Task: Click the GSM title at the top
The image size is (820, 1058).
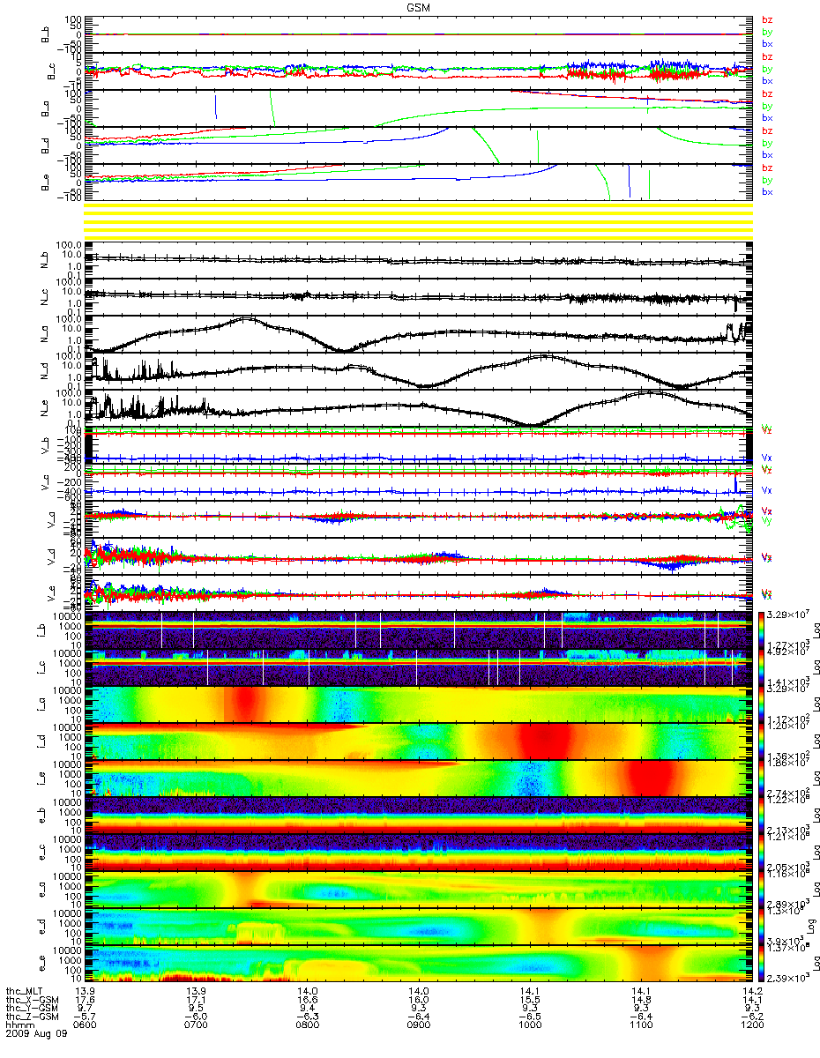Action: [418, 6]
